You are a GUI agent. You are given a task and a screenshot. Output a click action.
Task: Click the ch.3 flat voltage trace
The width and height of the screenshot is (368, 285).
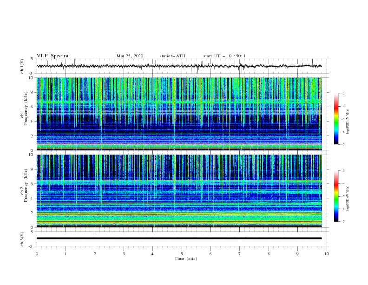point(179,238)
